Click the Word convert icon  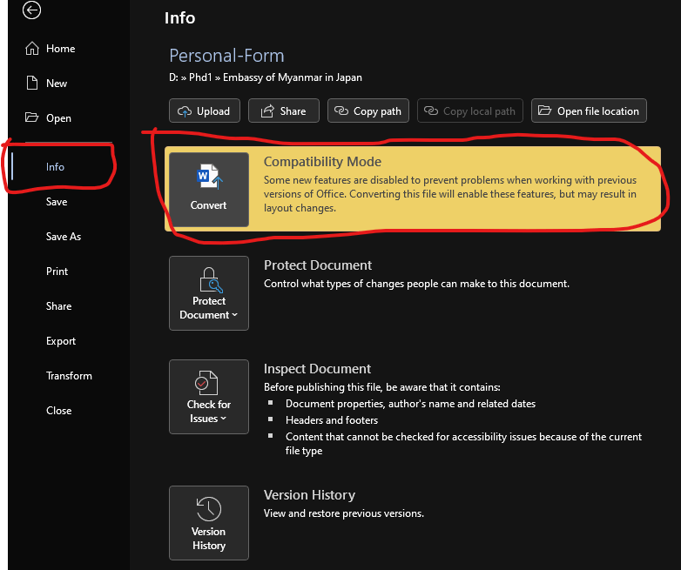point(209,177)
